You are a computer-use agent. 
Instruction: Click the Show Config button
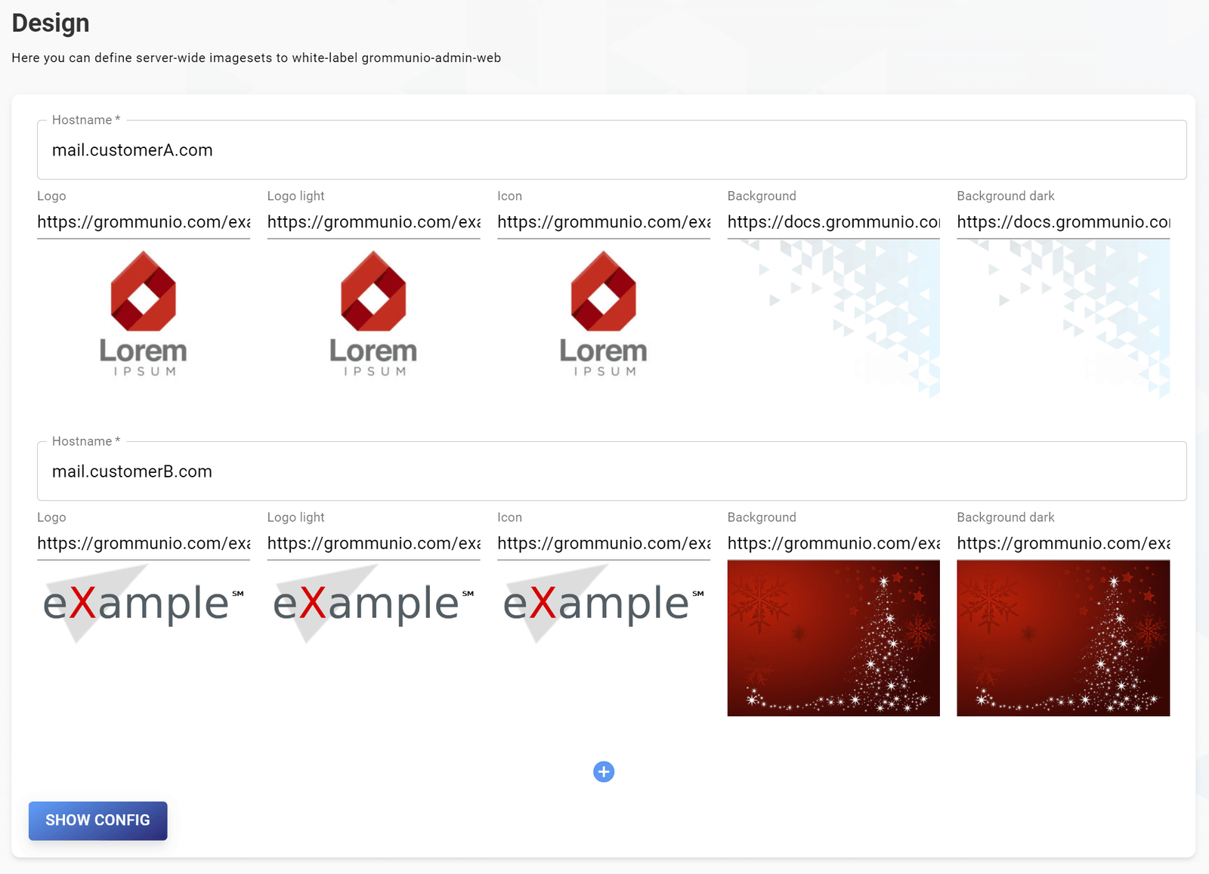pos(98,820)
